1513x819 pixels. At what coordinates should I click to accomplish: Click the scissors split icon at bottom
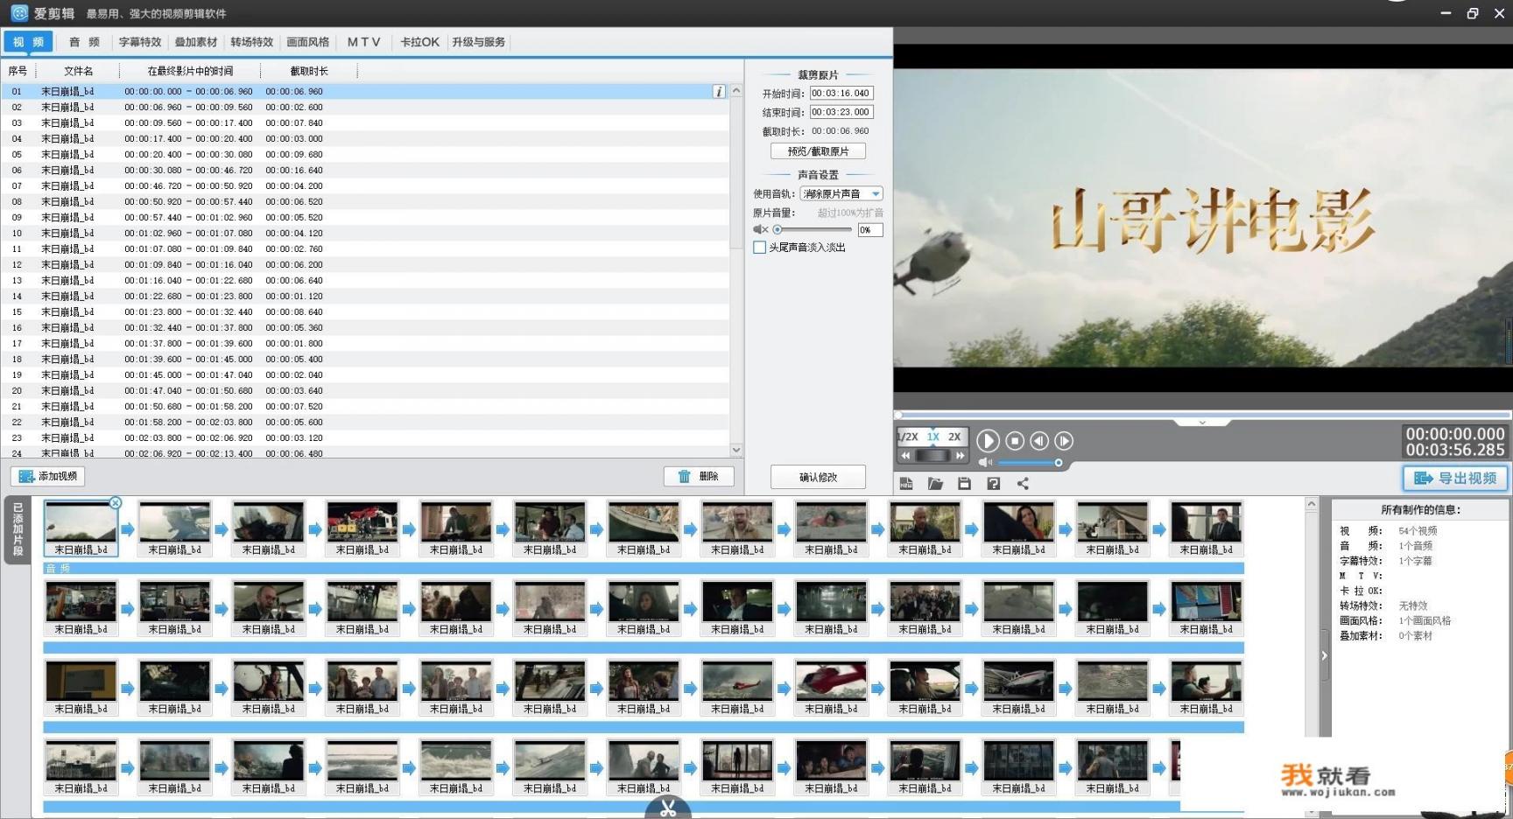pos(668,808)
